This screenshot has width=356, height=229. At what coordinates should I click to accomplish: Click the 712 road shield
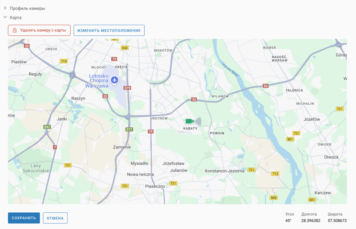point(275,174)
